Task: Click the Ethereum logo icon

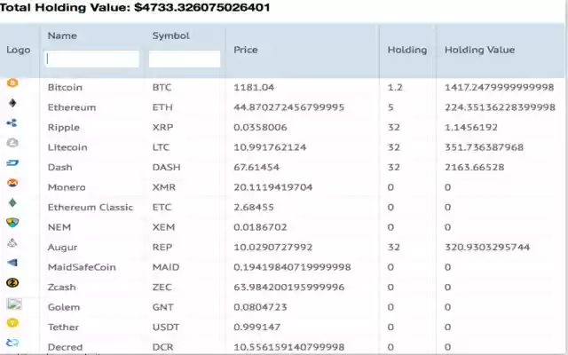Action: 12,103
